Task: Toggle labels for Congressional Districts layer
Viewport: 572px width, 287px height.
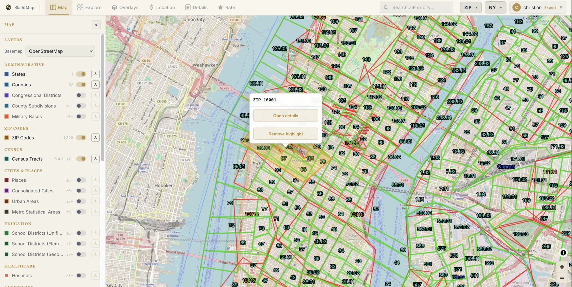Action: [x=95, y=95]
